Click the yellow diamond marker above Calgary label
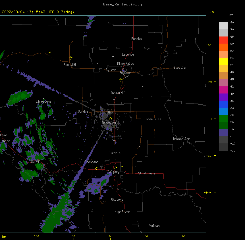 click(115, 168)
